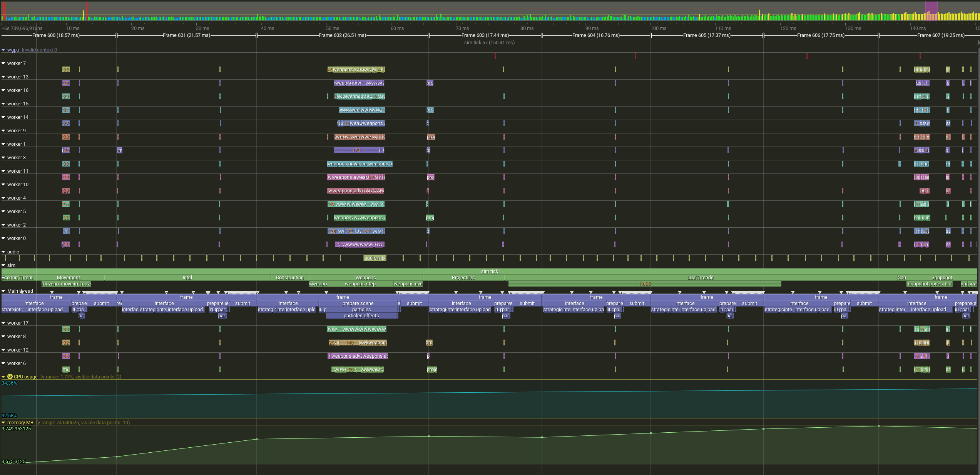Click the 34.36% CPU usage maximum value
Image resolution: width=980 pixels, height=475 pixels.
tap(9, 383)
